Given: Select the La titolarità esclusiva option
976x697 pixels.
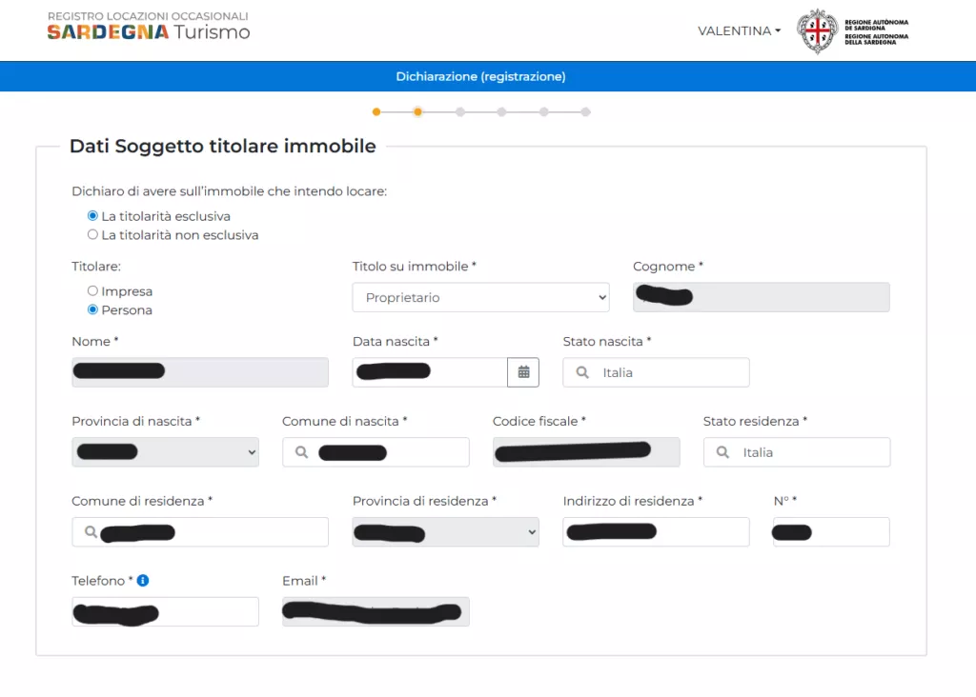Looking at the screenshot, I should [92, 215].
